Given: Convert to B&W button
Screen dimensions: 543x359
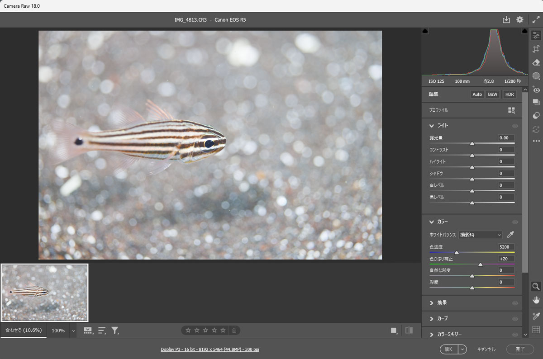Looking at the screenshot, I should [492, 94].
